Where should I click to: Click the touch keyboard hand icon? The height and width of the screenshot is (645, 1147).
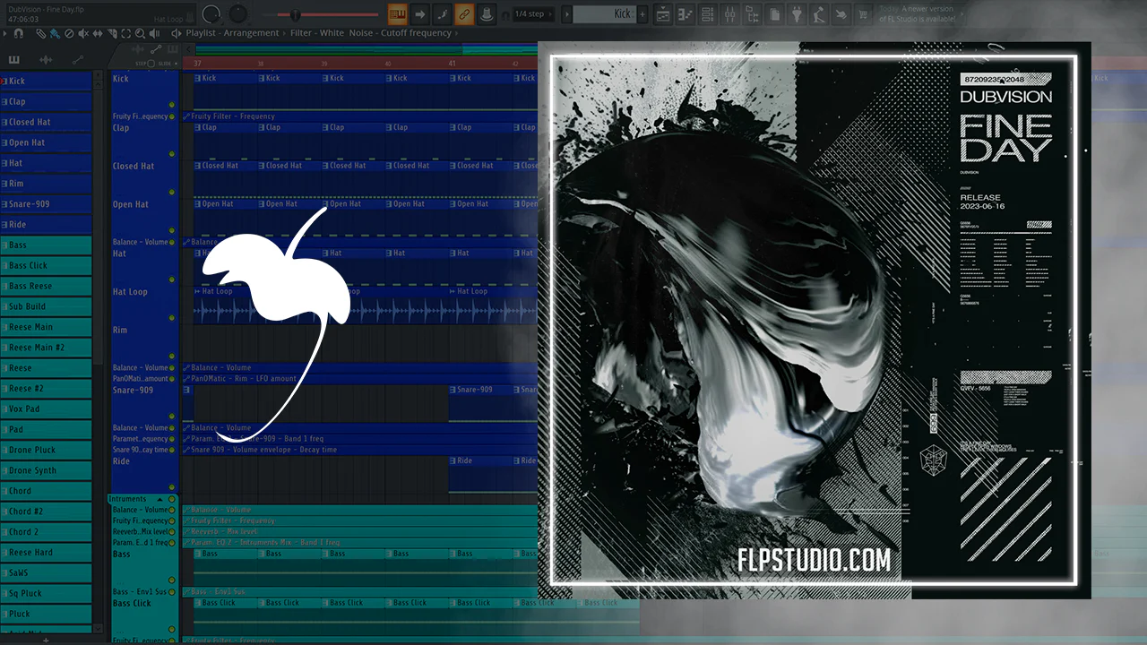point(841,14)
